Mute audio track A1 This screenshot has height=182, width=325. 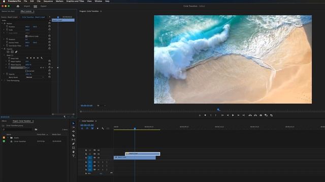[99, 162]
